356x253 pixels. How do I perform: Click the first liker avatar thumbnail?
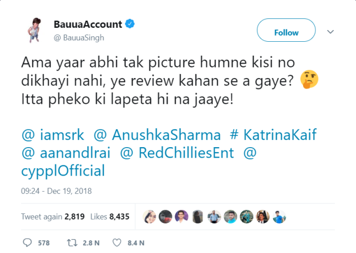[150, 217]
